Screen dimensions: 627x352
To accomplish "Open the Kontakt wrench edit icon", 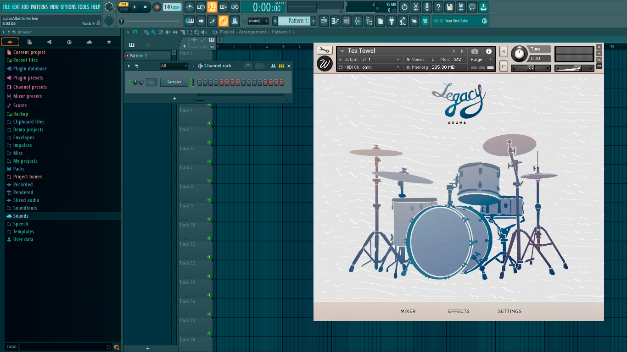I will tap(325, 50).
